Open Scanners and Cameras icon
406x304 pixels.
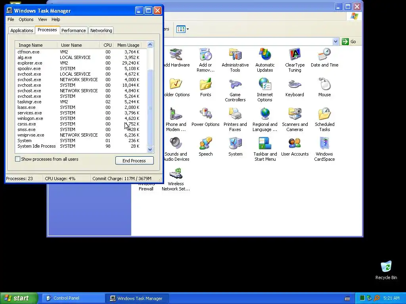pyautogui.click(x=295, y=120)
